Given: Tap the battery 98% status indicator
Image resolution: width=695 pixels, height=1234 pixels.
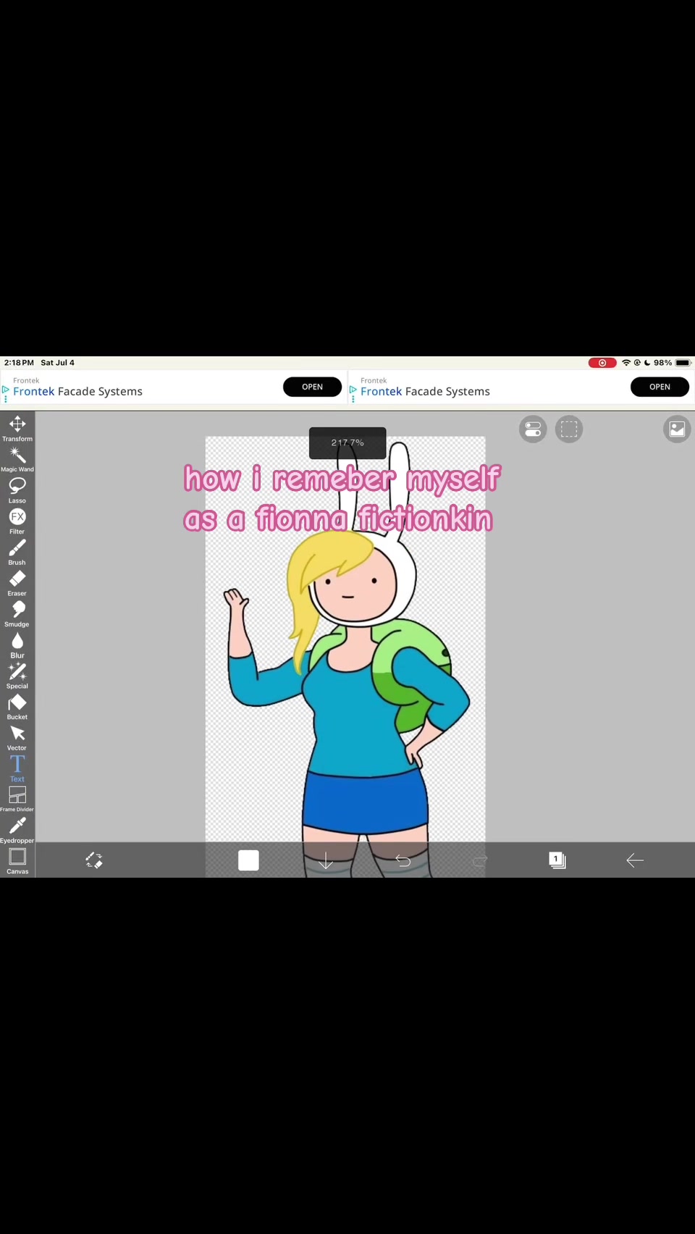Looking at the screenshot, I should [x=673, y=363].
